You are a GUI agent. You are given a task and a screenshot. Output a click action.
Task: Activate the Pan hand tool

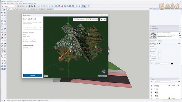pos(5,52)
